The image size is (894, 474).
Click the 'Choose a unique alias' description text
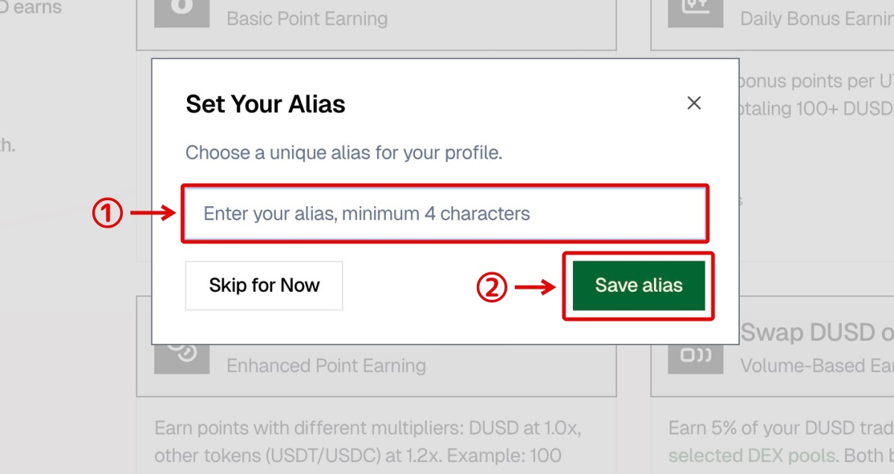click(343, 153)
